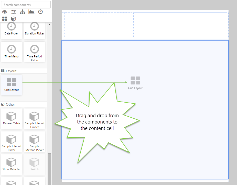This screenshot has width=237, height=185.
Task: Select the sliders category filter icon
Action: click(x=14, y=12)
